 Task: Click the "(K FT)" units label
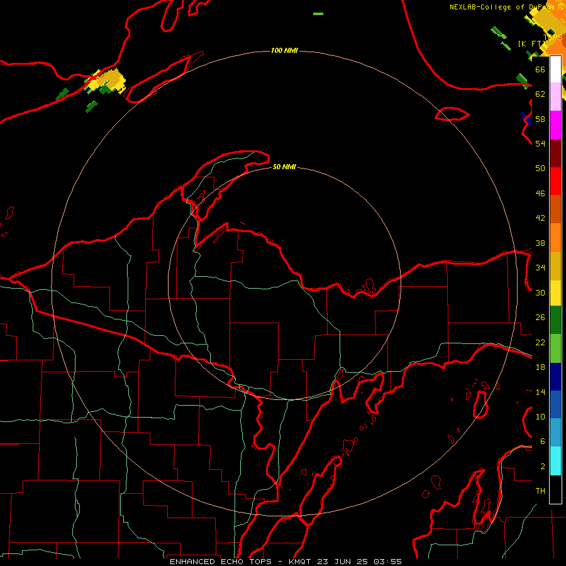pyautogui.click(x=531, y=43)
